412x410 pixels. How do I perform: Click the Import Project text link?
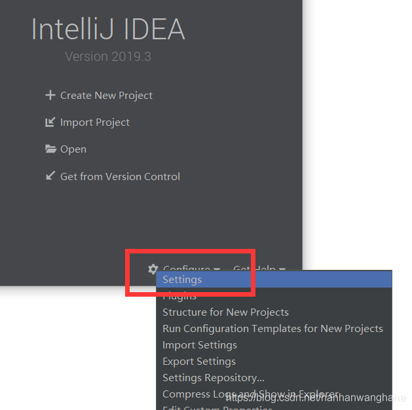point(95,122)
